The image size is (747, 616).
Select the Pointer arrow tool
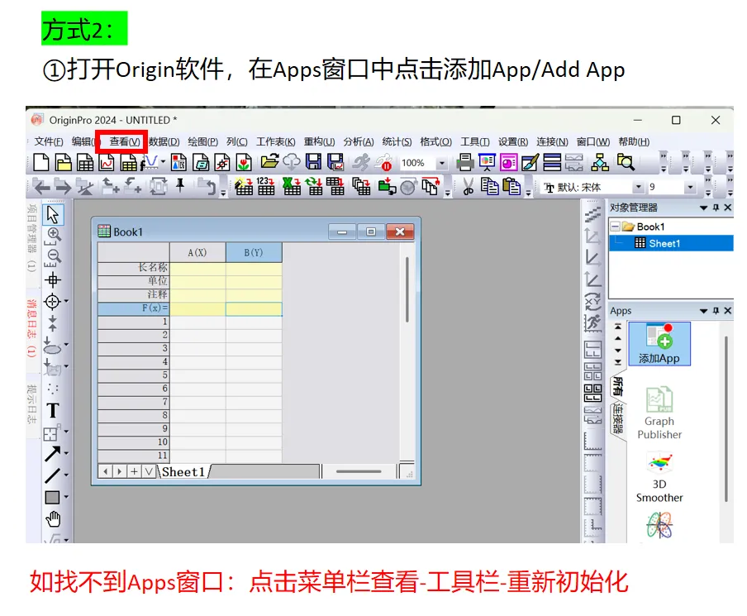coord(52,214)
